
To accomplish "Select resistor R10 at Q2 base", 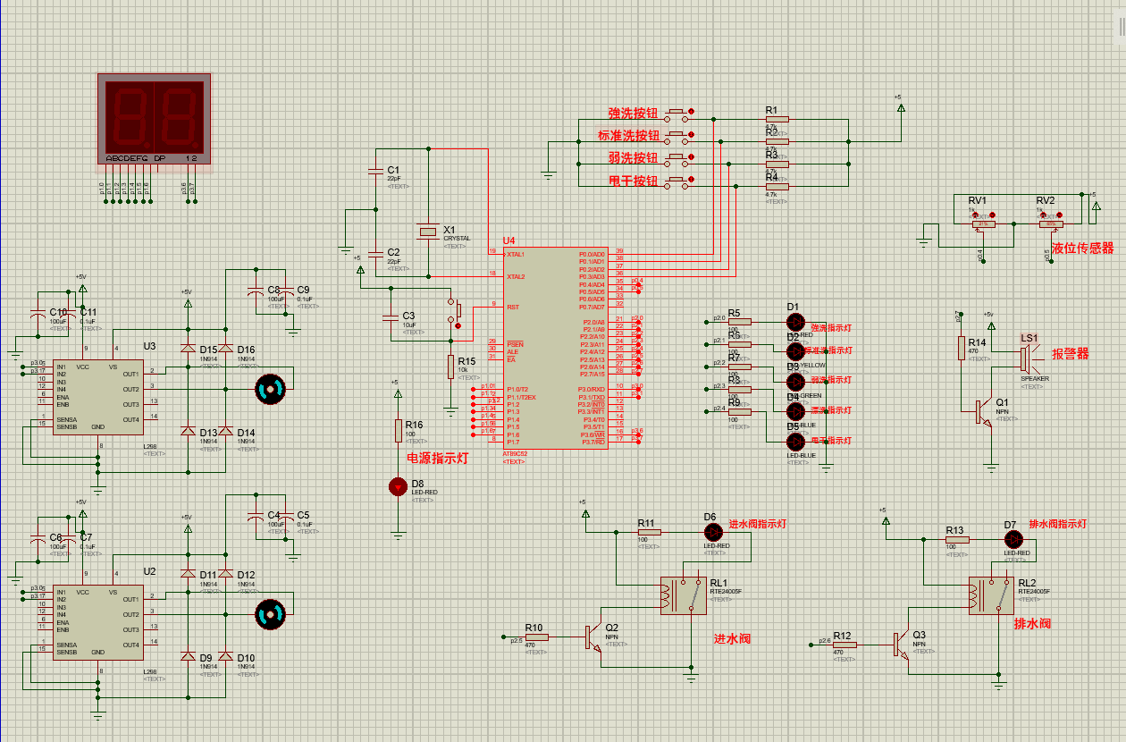I will pyautogui.click(x=537, y=637).
